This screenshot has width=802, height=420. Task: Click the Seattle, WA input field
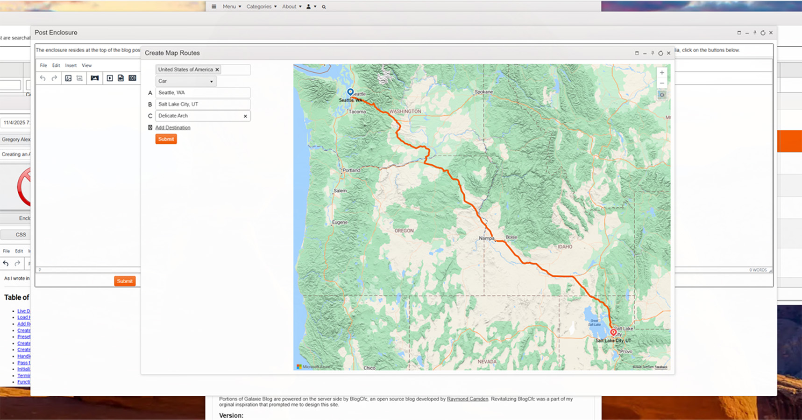[202, 93]
